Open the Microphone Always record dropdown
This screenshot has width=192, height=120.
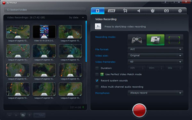tap(156, 93)
